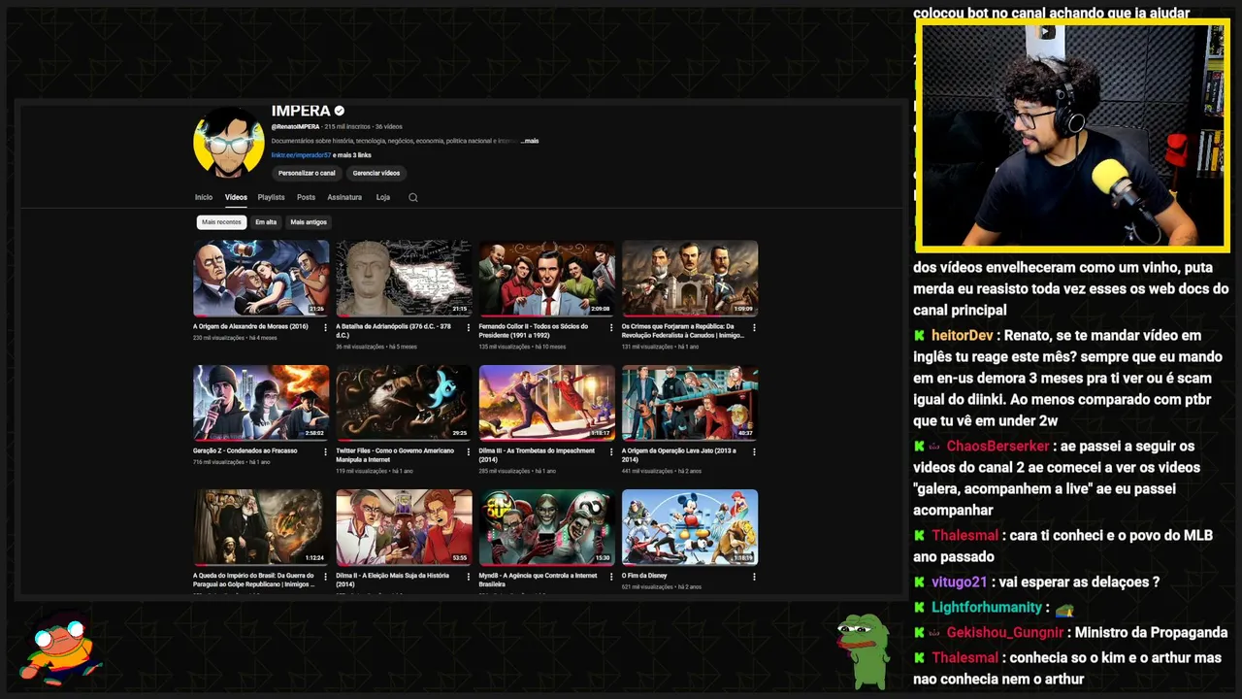Open the O Fim da Disney thumbnail
The image size is (1242, 699).
tap(690, 527)
